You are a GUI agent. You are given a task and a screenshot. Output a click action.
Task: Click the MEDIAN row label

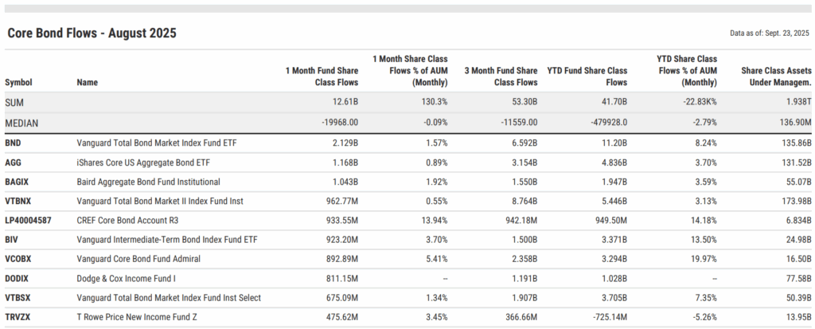click(x=21, y=123)
